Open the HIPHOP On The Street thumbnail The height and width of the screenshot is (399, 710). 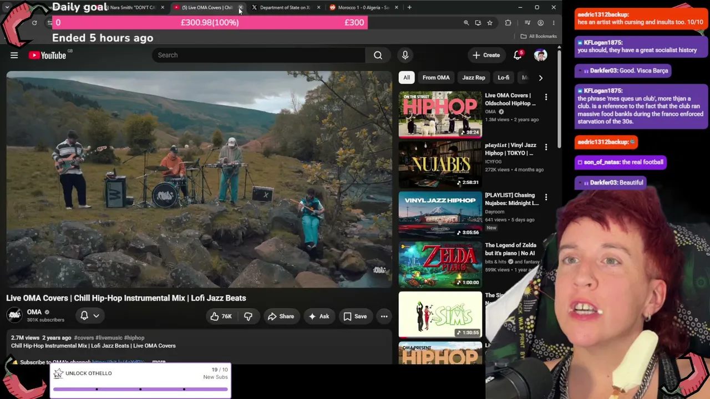coord(440,114)
